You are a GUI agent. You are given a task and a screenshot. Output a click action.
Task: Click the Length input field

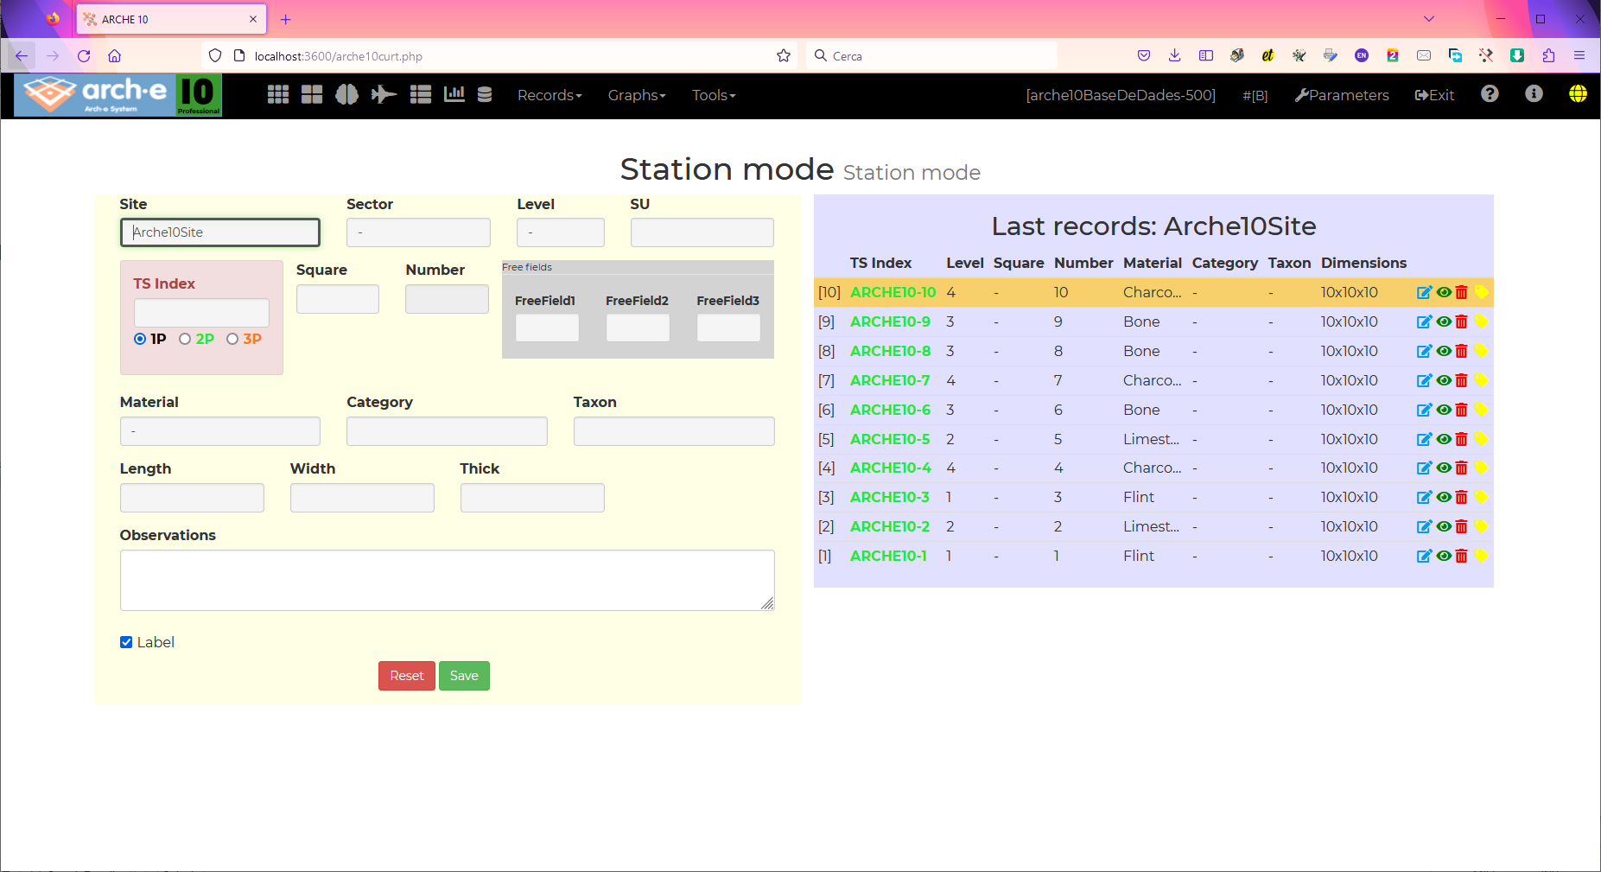[192, 498]
